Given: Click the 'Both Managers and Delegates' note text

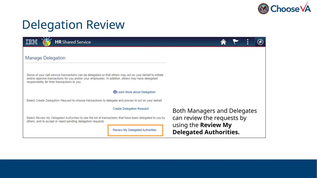Looking at the screenshot, I should point(215,121).
